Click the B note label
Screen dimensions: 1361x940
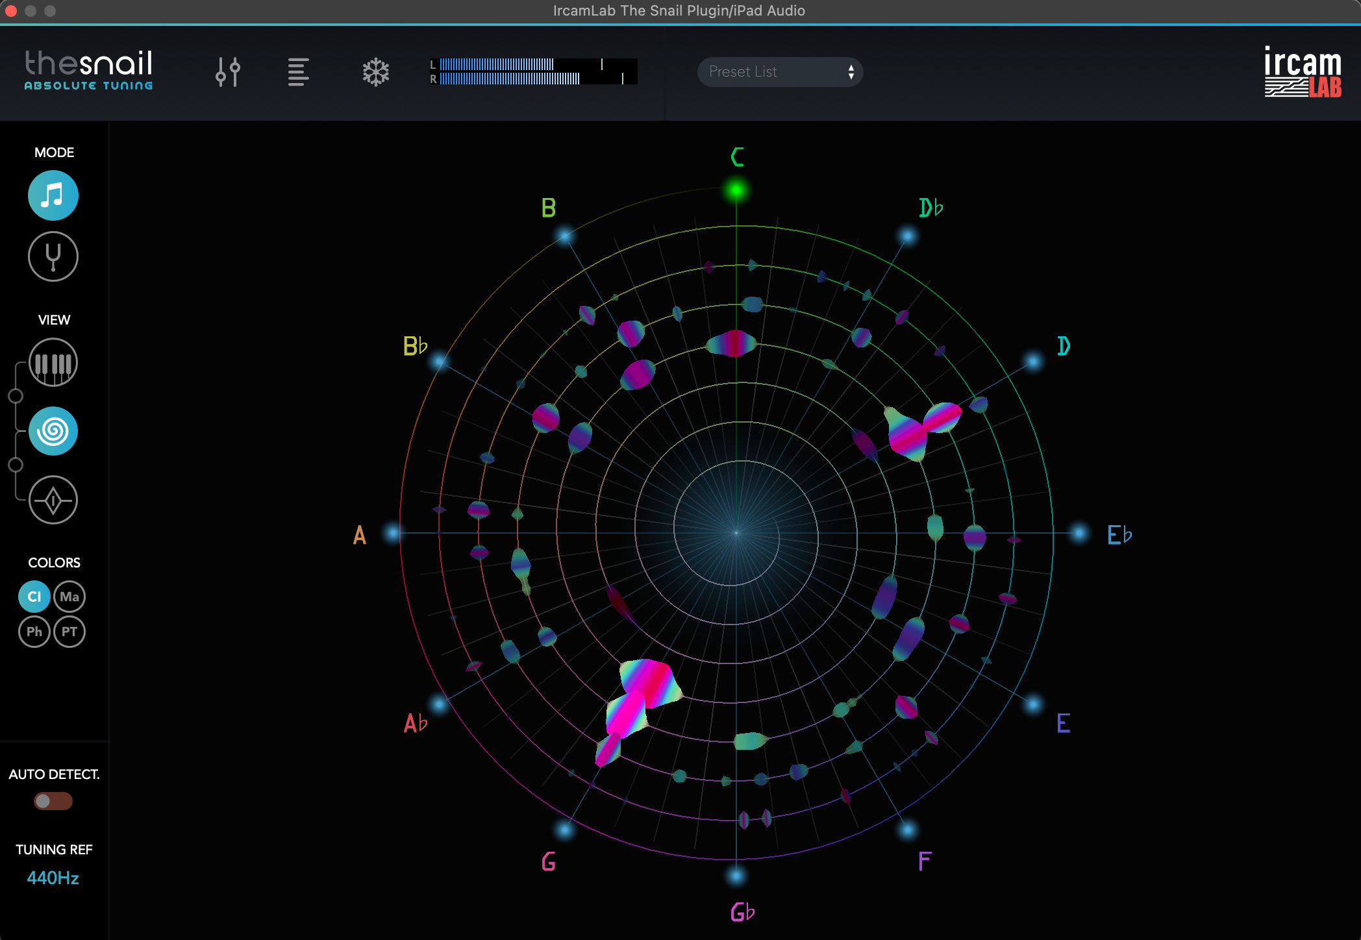point(549,208)
